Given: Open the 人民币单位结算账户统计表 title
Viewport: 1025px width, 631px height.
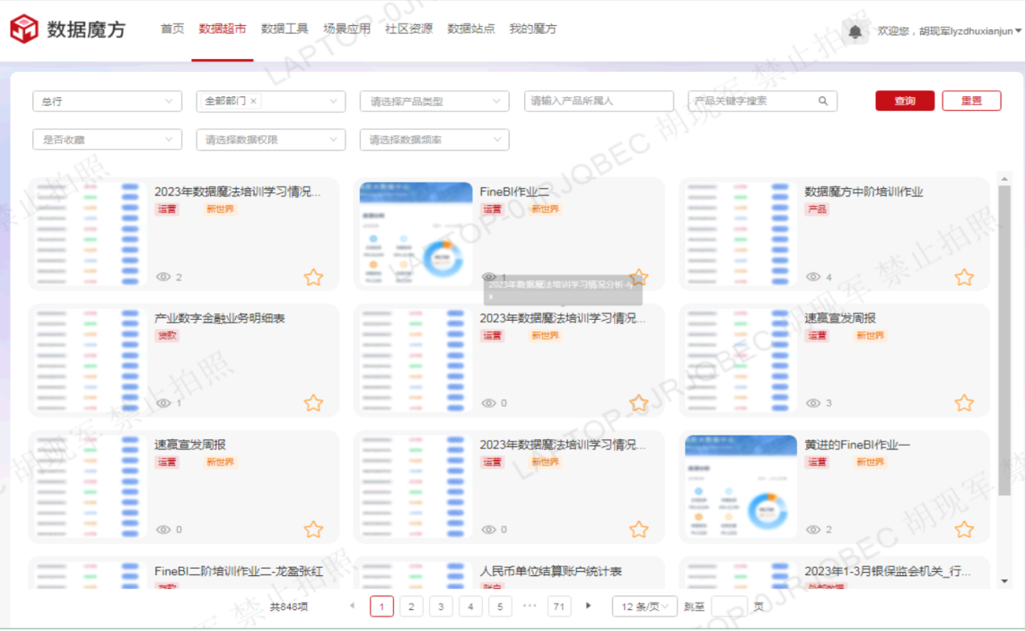Looking at the screenshot, I should click(x=551, y=571).
